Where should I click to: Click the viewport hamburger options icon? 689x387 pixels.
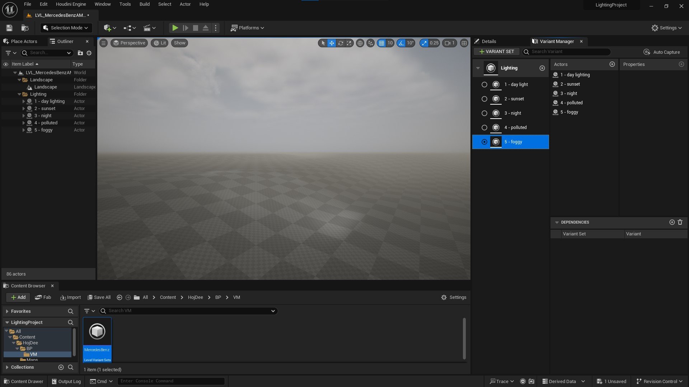(x=103, y=43)
